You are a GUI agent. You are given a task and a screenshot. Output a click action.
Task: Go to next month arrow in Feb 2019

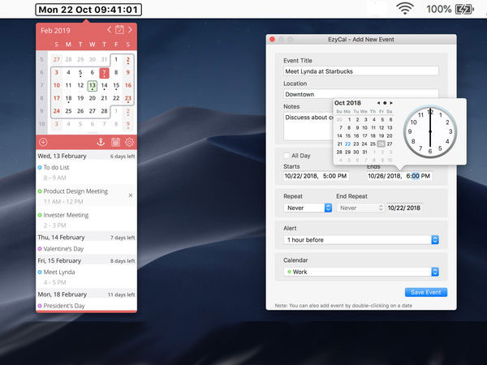tap(130, 30)
